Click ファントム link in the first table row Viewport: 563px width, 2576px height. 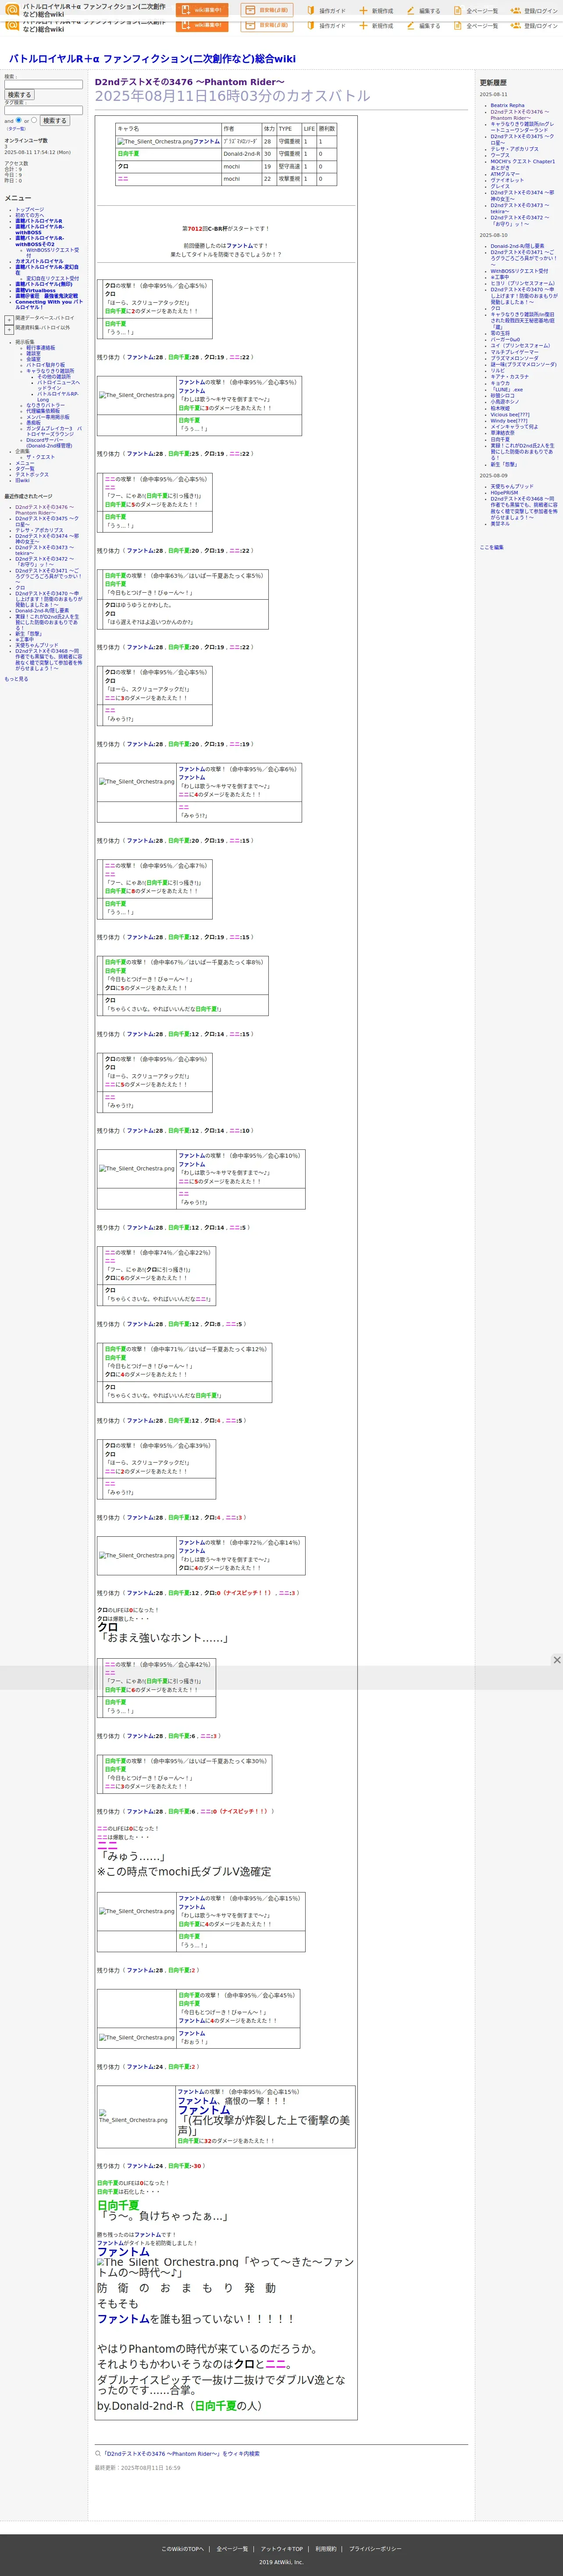[206, 142]
